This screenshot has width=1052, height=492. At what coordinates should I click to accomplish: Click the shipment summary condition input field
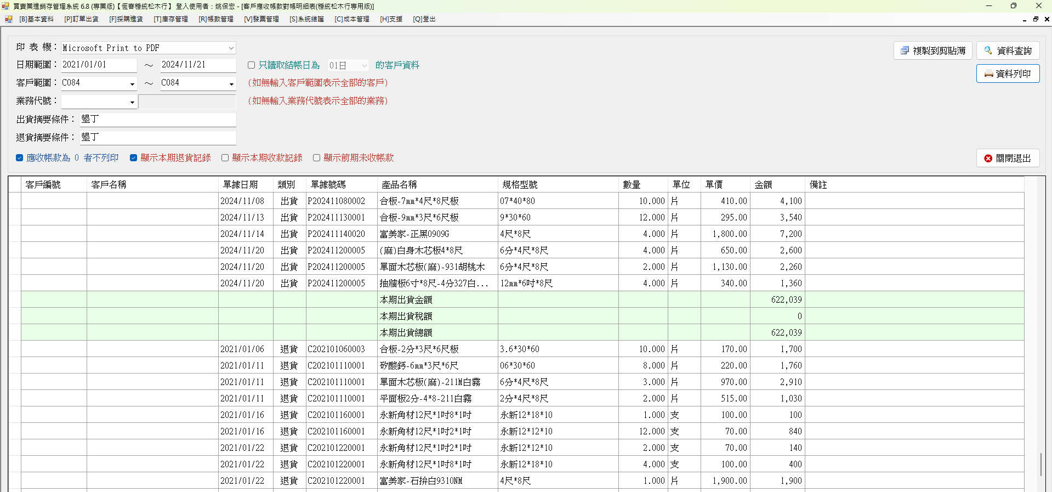tap(158, 120)
